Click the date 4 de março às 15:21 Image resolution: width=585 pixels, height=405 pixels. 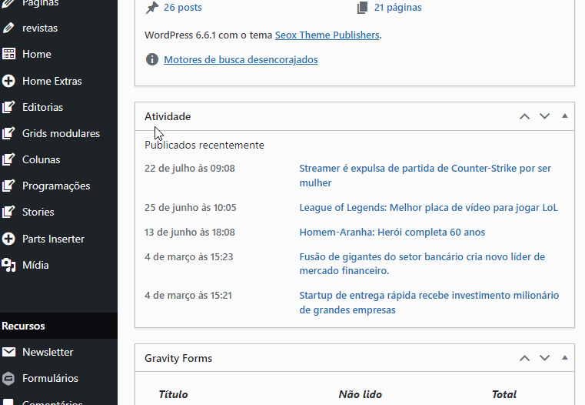188,296
